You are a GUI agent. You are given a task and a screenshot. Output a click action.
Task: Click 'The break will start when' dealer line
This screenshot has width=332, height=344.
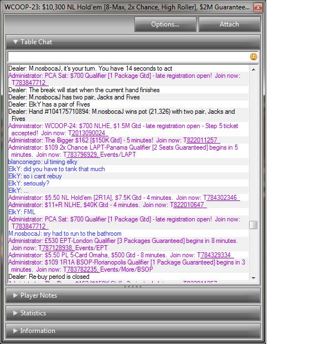point(84,90)
